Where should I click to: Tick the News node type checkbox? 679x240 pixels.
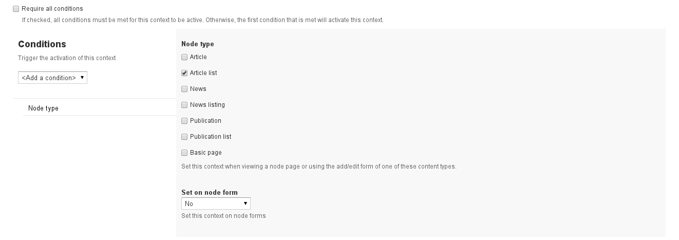pos(184,89)
